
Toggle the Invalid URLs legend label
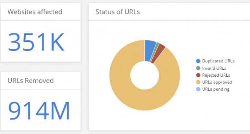tap(214, 68)
